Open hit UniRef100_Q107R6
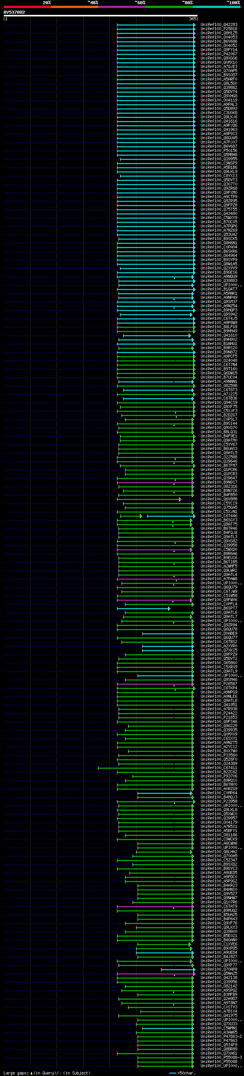Viewport: 244px width, 1076px height. click(219, 902)
